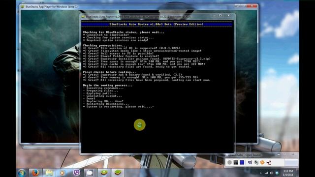Open the Windows Start menu orb
The image size is (315, 177).
pos(22,173)
